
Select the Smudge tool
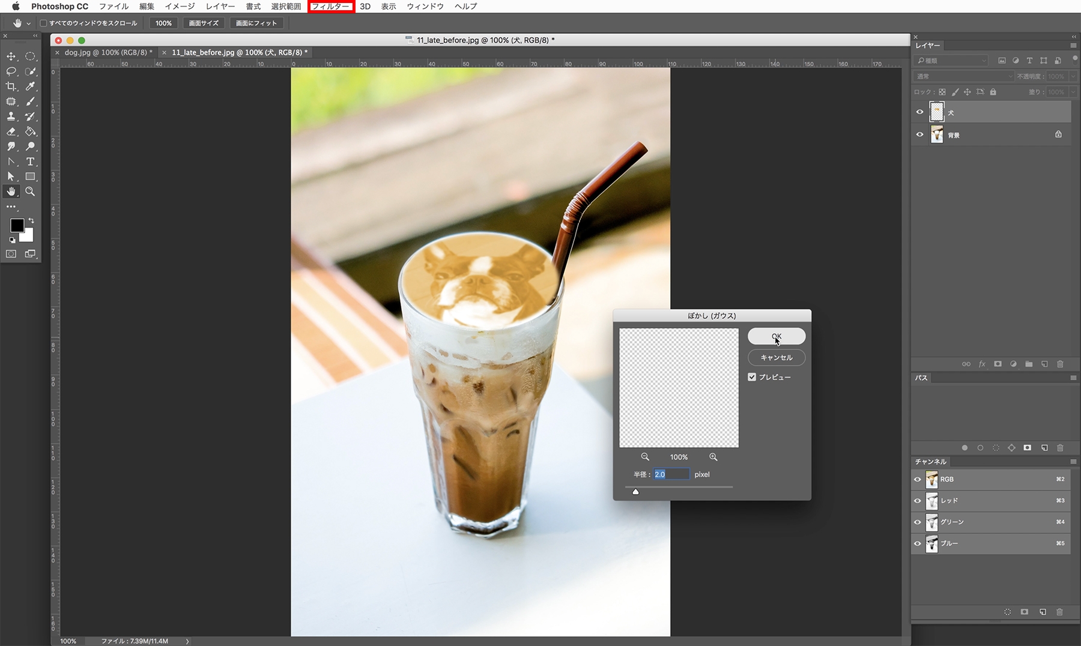coord(11,146)
